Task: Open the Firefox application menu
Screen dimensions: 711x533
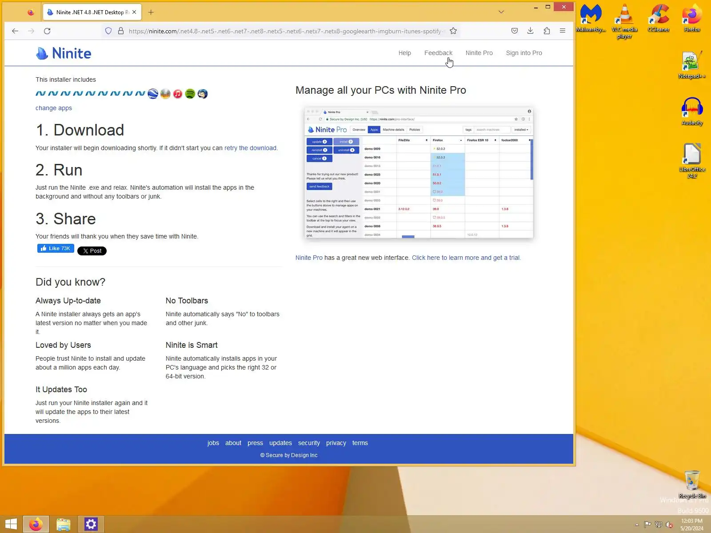Action: pos(563,31)
